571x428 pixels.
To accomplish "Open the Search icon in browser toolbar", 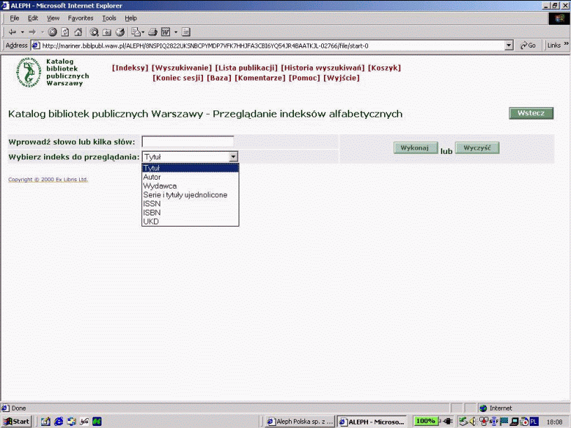I will (94, 31).
